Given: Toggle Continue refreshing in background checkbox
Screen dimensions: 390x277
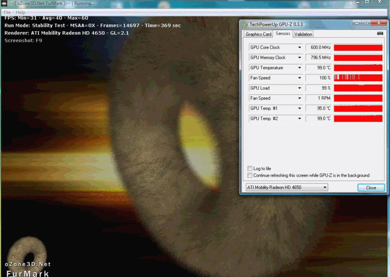Looking at the screenshot, I should pyautogui.click(x=250, y=175).
